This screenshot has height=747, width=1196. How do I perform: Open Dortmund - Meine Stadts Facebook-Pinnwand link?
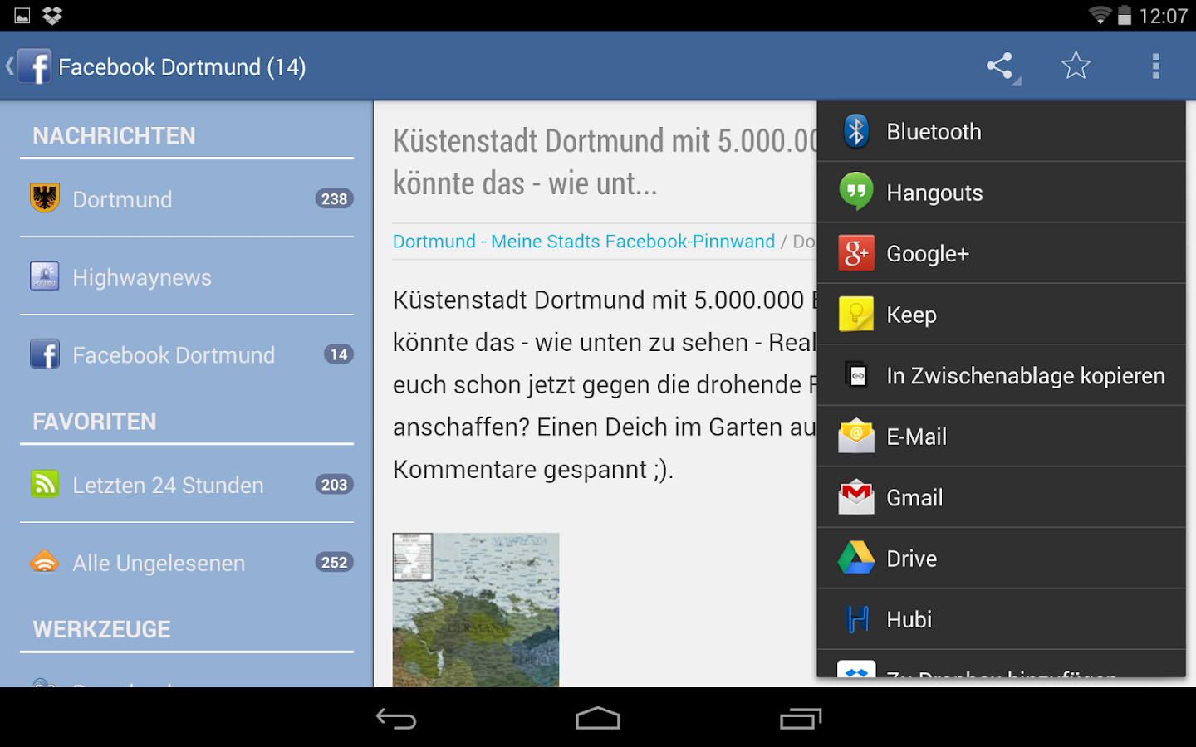[x=584, y=242]
